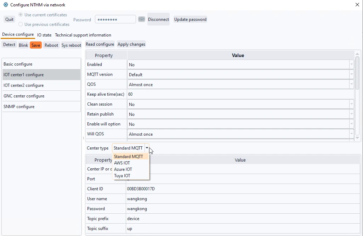Click the upper Value column header

(241, 55)
